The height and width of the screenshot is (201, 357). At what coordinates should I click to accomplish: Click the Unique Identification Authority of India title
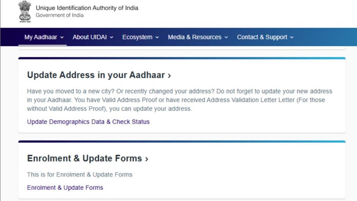(87, 8)
